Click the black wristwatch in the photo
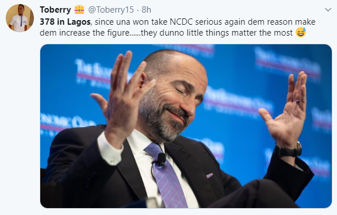Image resolution: width=337 pixels, height=215 pixels. click(288, 150)
